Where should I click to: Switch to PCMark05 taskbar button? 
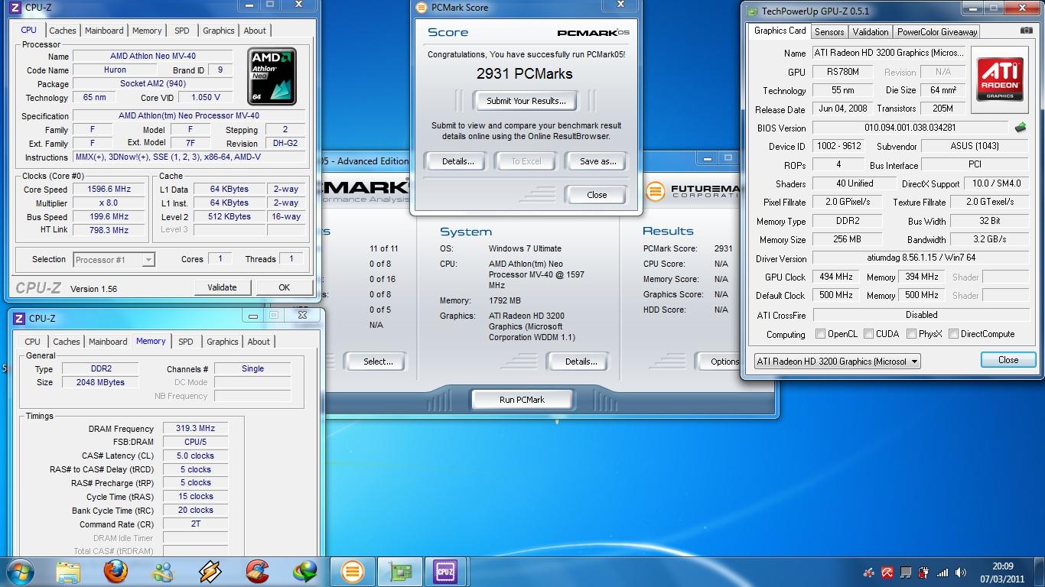pos(352,572)
